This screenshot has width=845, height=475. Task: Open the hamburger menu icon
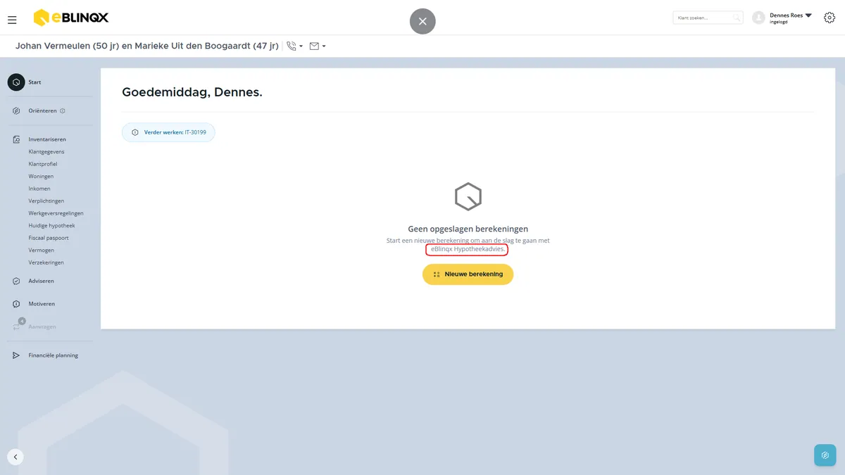click(12, 20)
